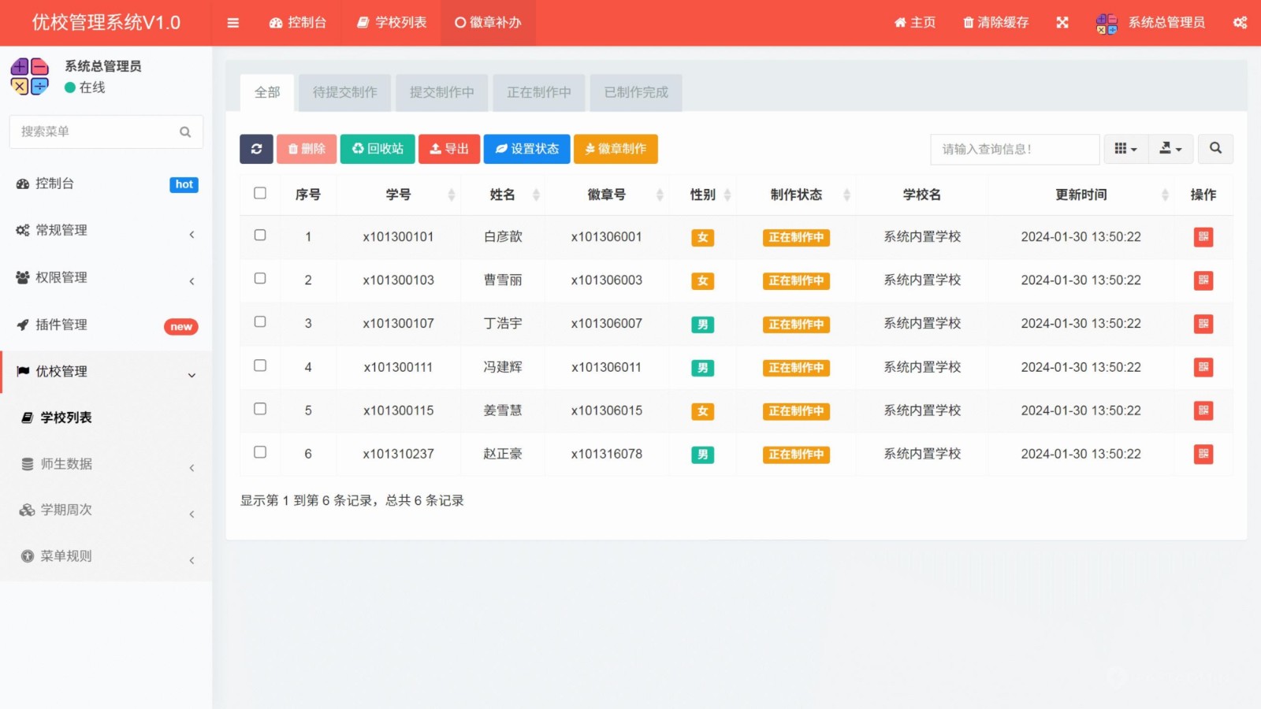
Task: Click the fullscreen expand icon in header
Action: (1062, 23)
